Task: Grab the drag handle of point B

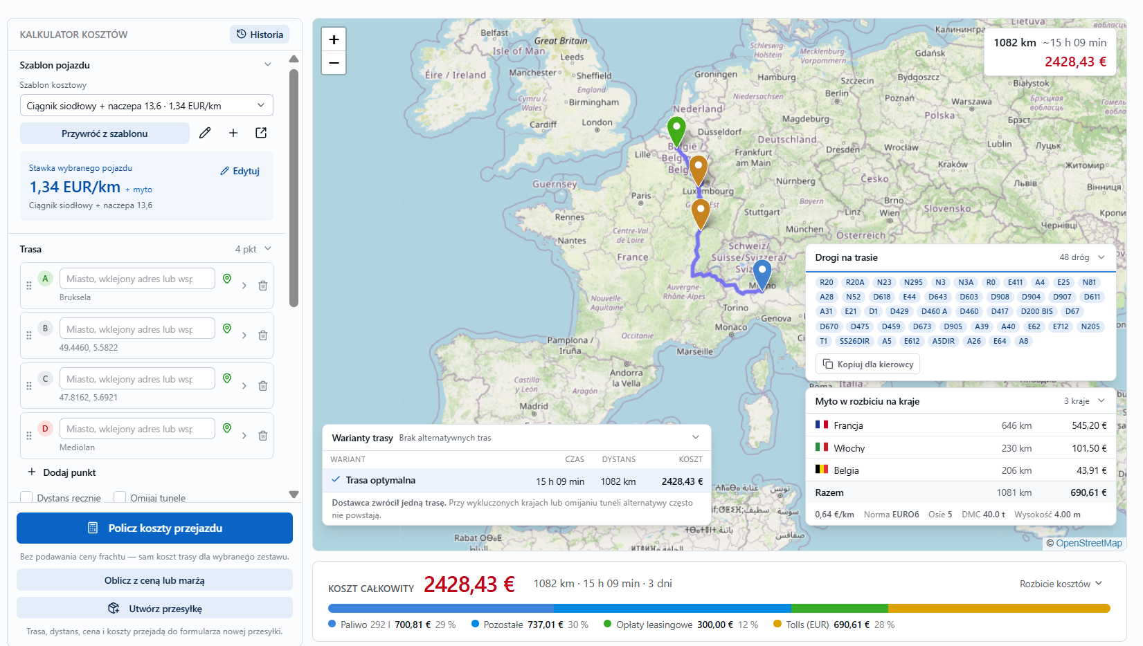Action: (29, 335)
